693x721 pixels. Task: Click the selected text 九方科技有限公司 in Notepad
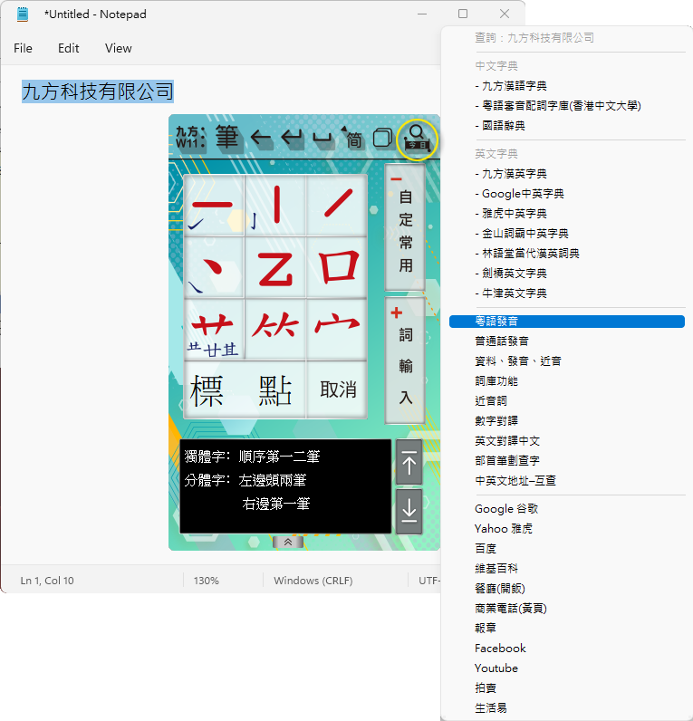tap(98, 91)
